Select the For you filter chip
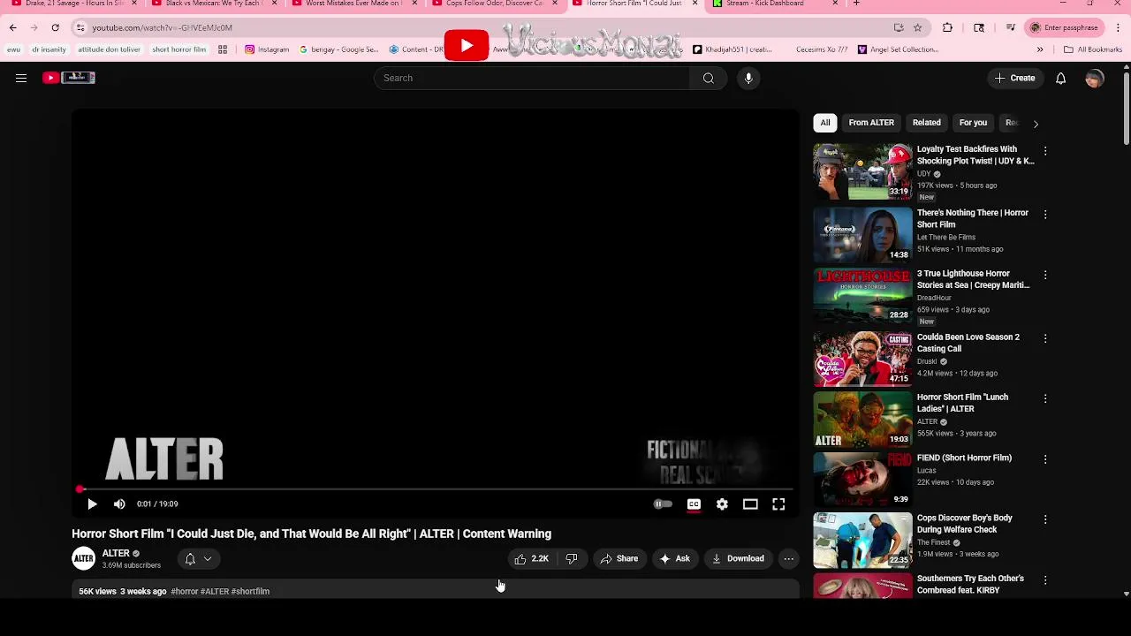This screenshot has width=1131, height=636. [x=973, y=123]
